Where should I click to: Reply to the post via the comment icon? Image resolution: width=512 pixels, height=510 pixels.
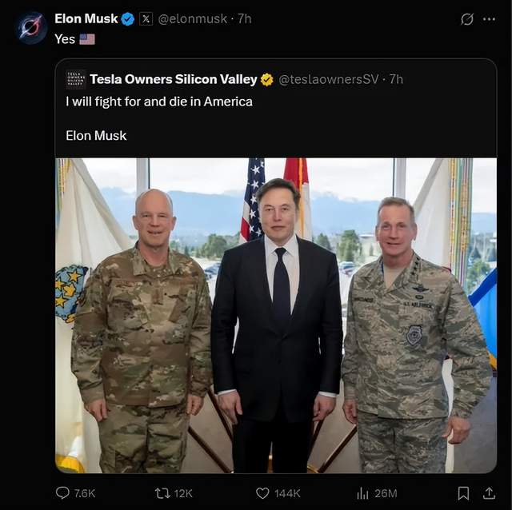pyautogui.click(x=63, y=492)
